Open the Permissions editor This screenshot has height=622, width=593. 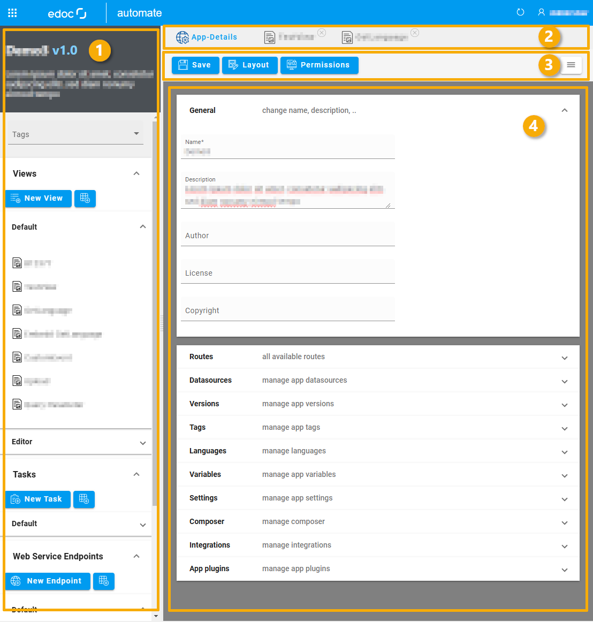click(319, 65)
